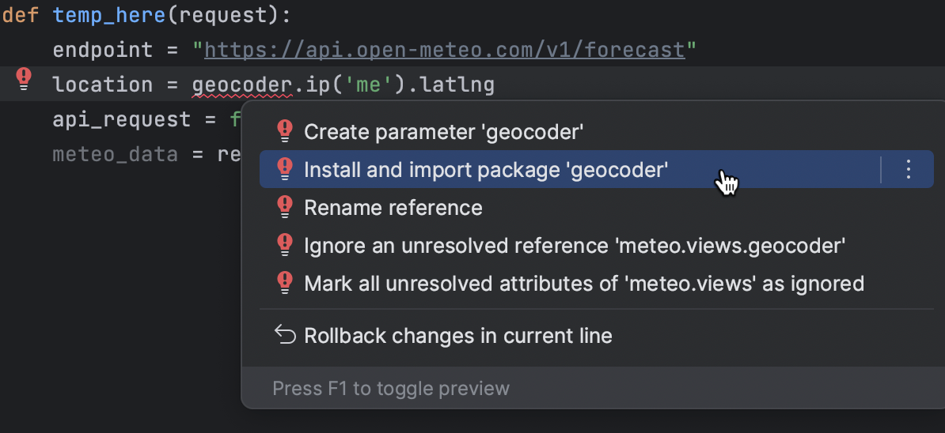Screen dimensions: 945x433
Task: Click the bulb icon beside Create parameter
Action: [x=285, y=131]
